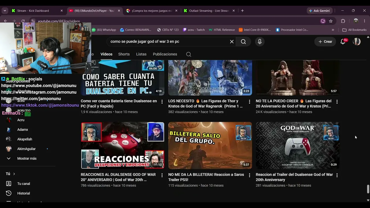
Task: Clear the YouTube search box text
Action: (232, 42)
